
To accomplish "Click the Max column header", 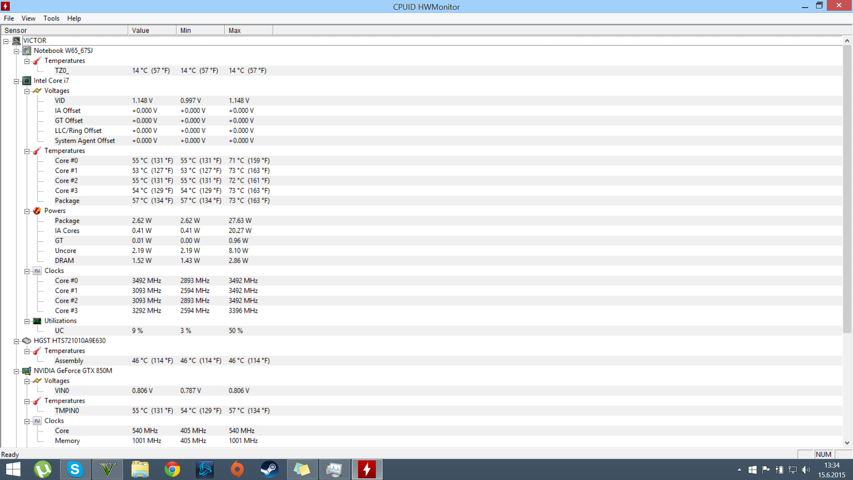I will 249,30.
